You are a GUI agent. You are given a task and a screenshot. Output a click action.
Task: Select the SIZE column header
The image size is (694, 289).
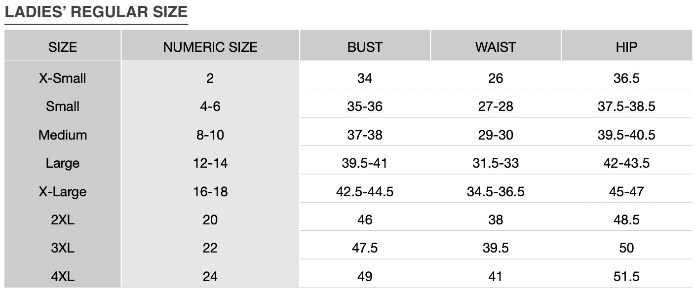pos(63,47)
